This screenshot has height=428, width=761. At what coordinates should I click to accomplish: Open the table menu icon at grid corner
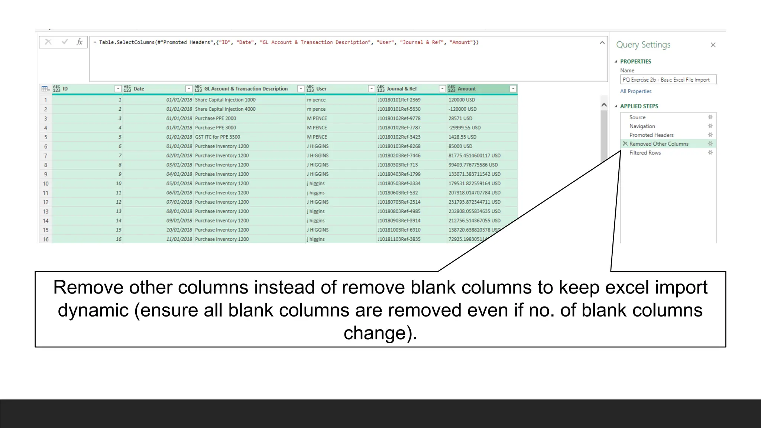(46, 89)
